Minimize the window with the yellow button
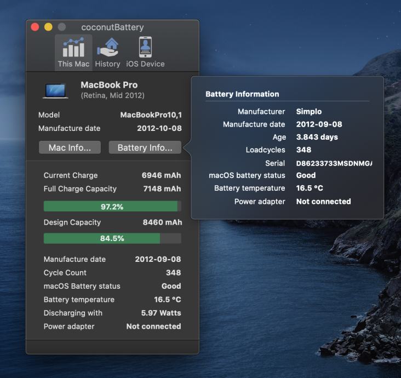This screenshot has height=378, width=401. (48, 27)
